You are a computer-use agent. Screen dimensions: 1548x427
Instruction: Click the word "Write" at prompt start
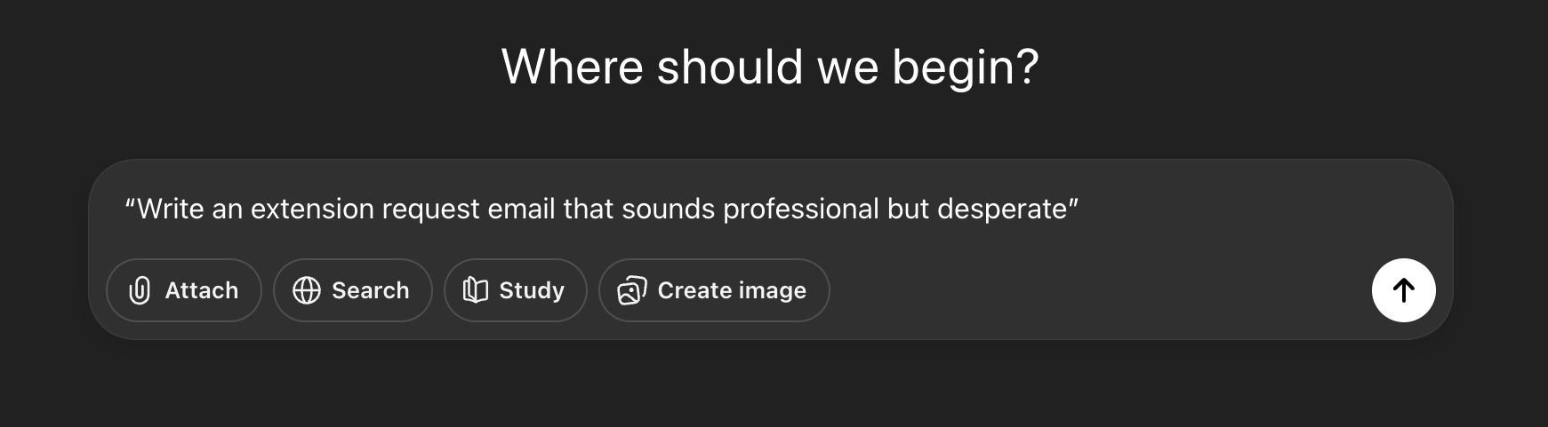[x=171, y=209]
